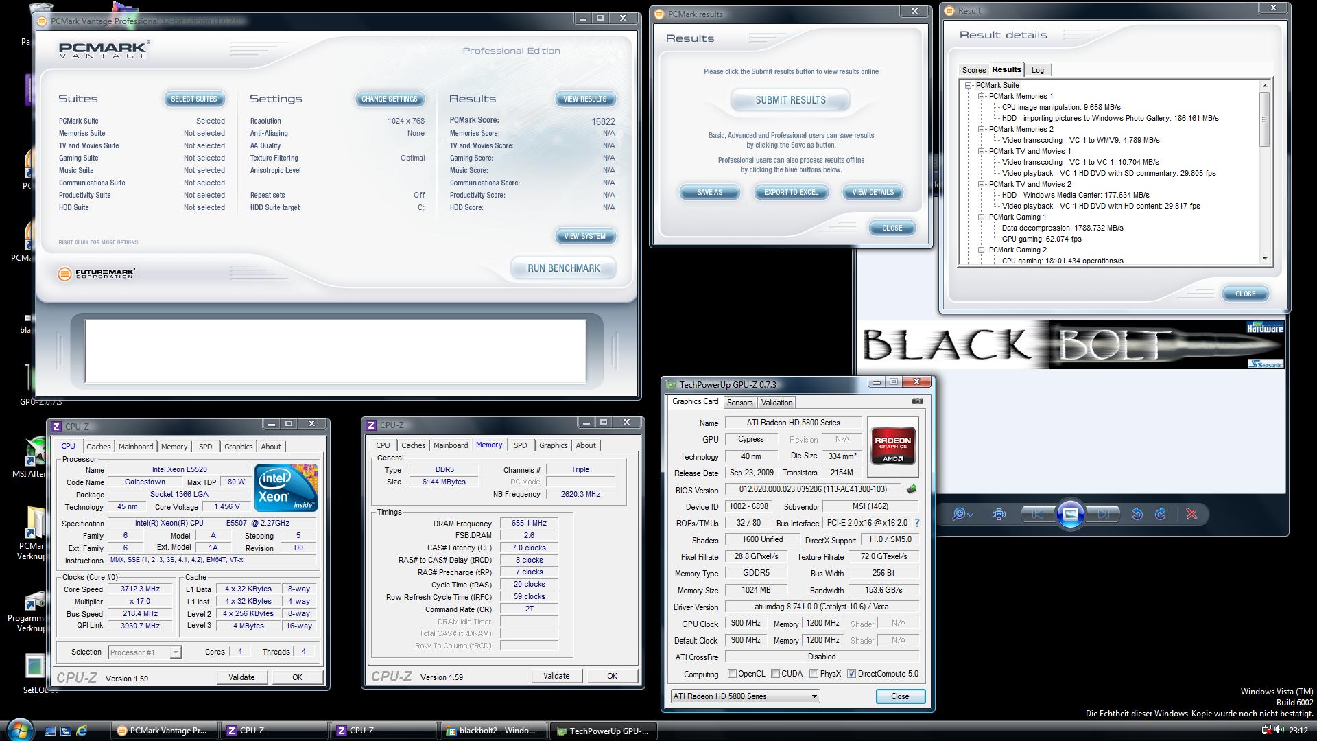1317x741 pixels.
Task: Switch to Scores tab in Result details
Action: click(x=973, y=70)
